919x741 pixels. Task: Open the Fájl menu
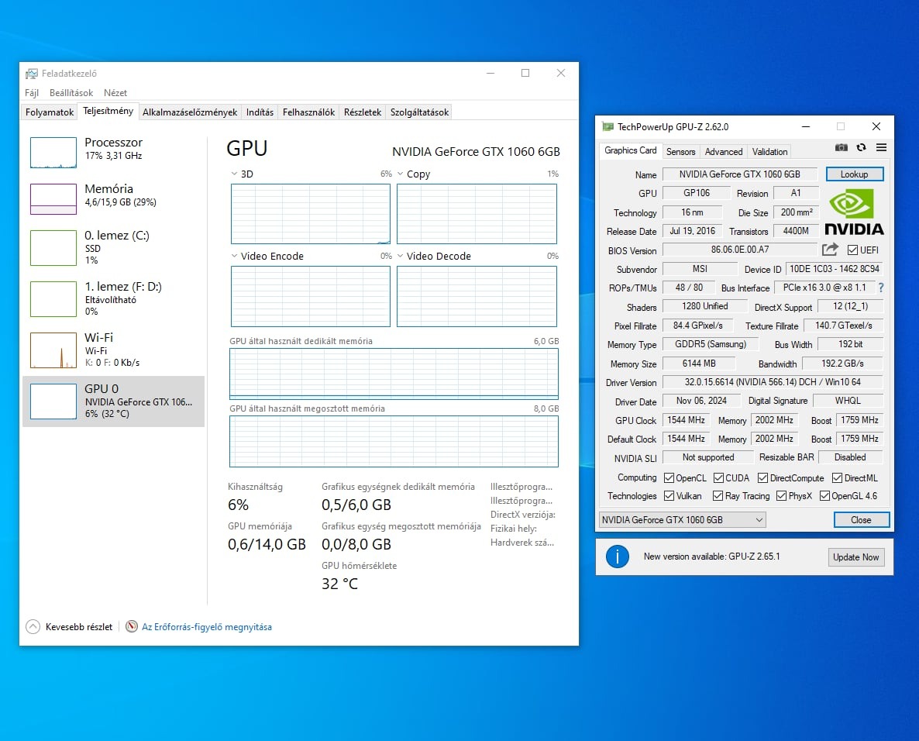32,93
